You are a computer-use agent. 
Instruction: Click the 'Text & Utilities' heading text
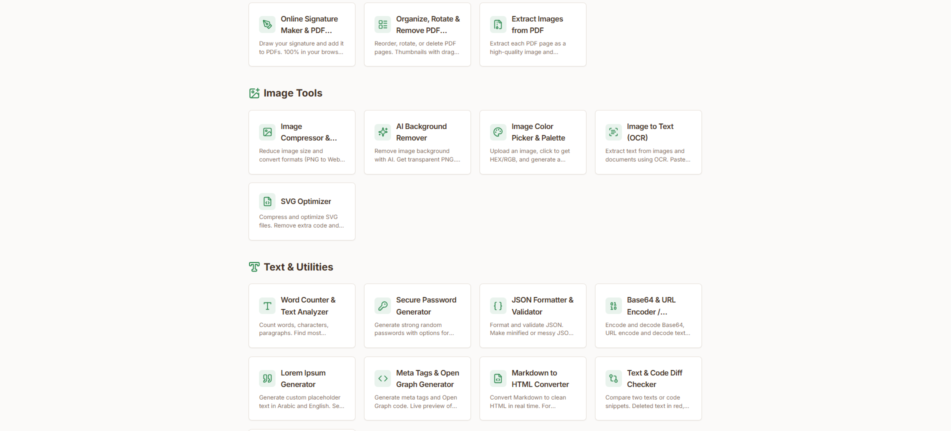click(x=298, y=267)
